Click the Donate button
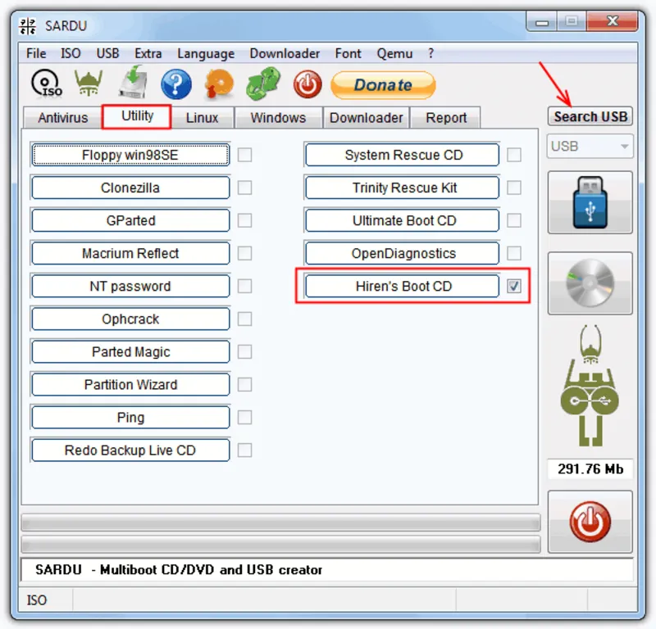656x629 pixels. (x=383, y=85)
